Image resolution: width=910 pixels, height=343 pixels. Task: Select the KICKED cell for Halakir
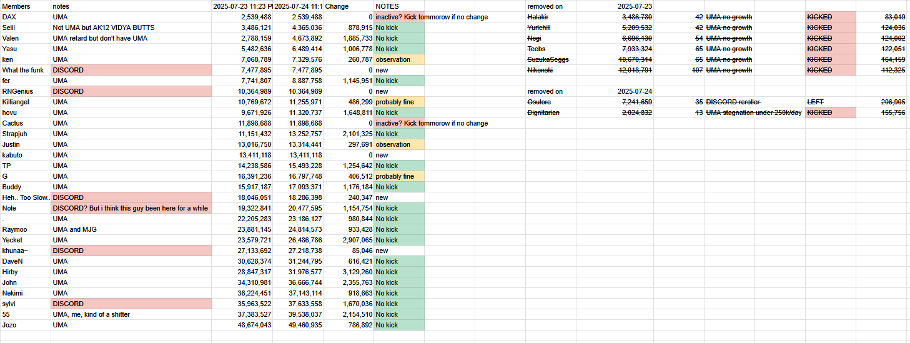coord(829,17)
